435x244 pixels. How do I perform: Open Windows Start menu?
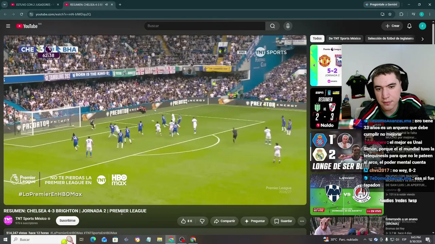point(5,240)
